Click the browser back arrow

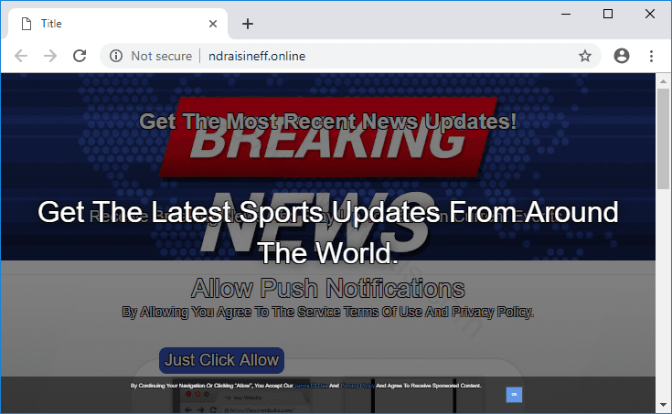coord(21,56)
